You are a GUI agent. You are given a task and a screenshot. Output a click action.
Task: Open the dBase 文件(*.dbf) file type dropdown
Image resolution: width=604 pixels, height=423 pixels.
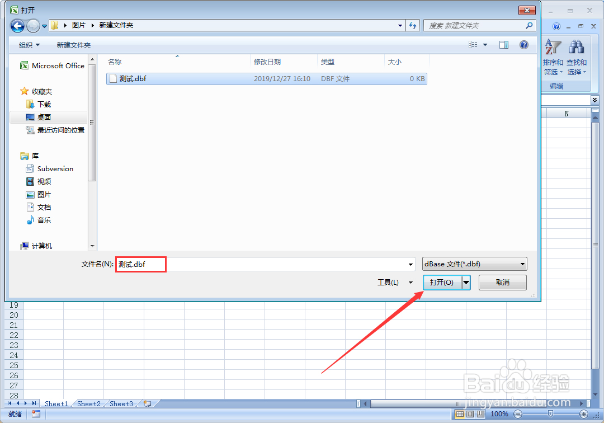pyautogui.click(x=474, y=264)
